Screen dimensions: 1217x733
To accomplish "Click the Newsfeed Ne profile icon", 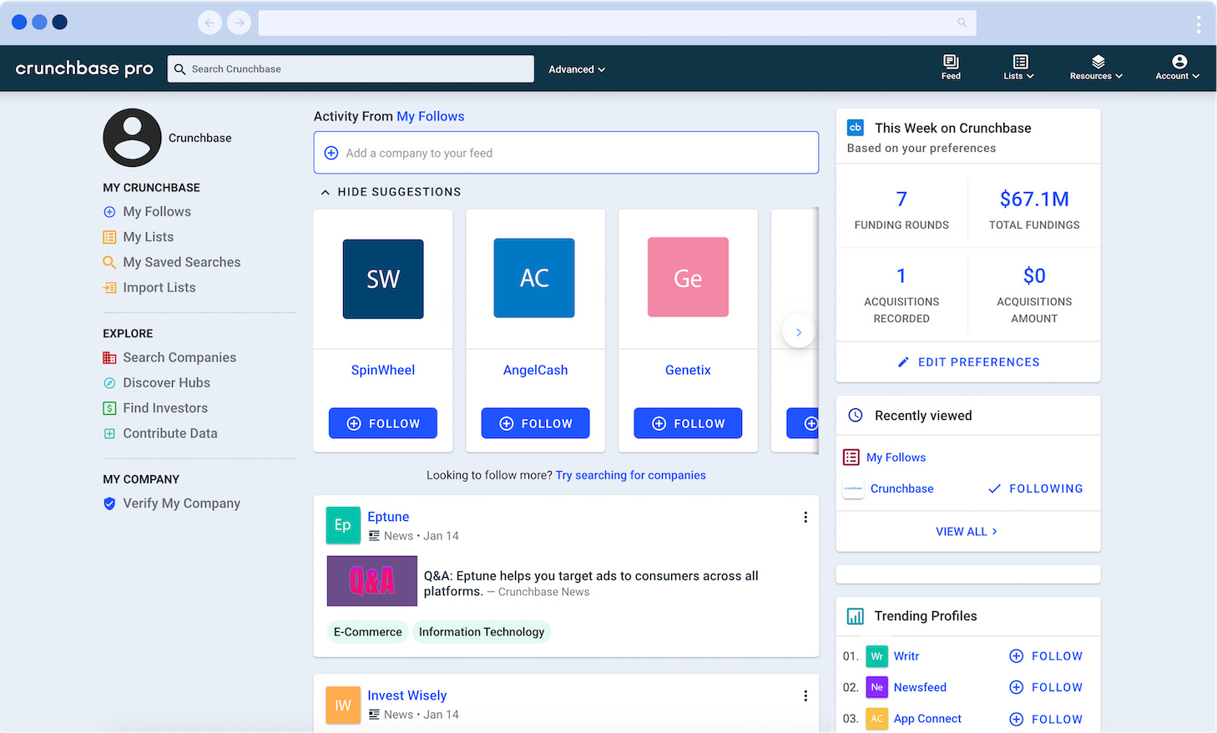I will tap(876, 687).
